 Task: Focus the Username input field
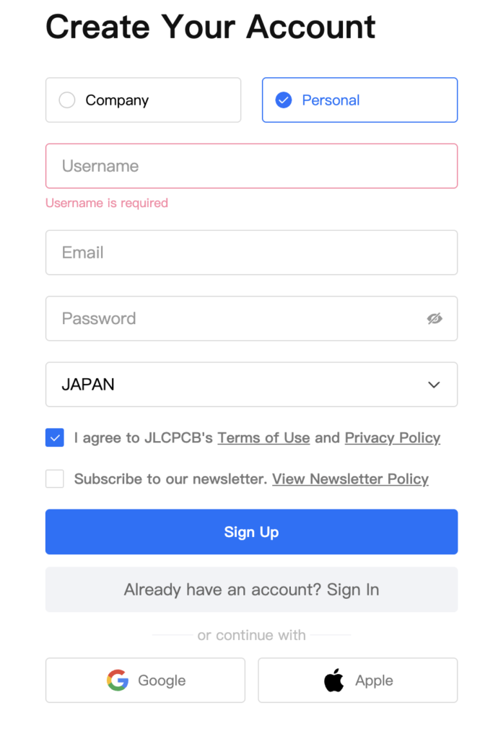(252, 166)
